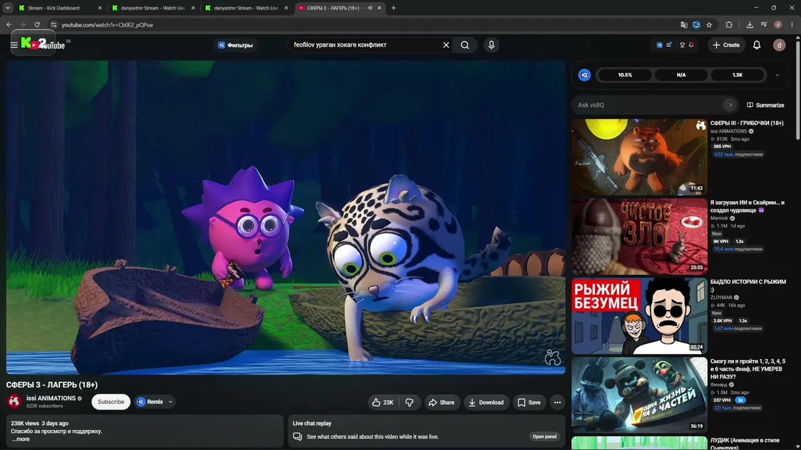801x450 pixels.
Task: Click the 10.5% vidIQ stat pill
Action: coord(625,75)
